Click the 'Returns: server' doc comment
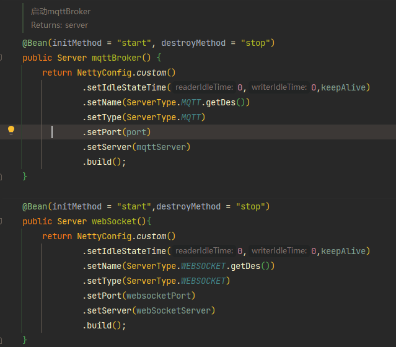 tap(59, 25)
